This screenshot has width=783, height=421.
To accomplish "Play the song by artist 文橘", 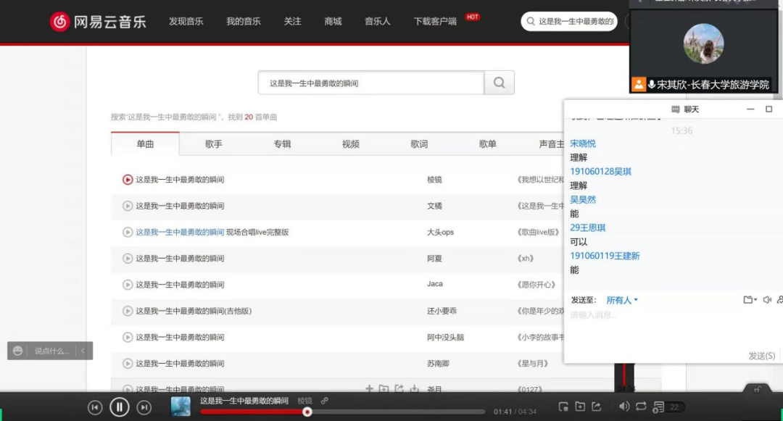I will pyautogui.click(x=128, y=206).
